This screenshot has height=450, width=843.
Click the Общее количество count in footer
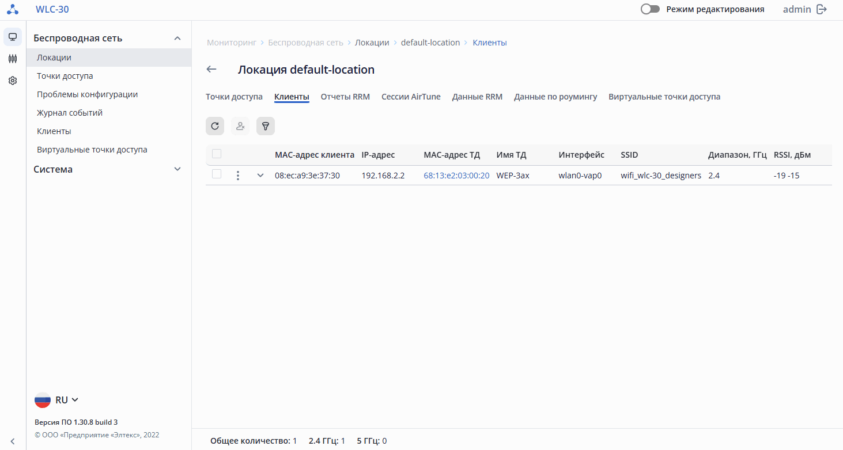click(x=254, y=441)
